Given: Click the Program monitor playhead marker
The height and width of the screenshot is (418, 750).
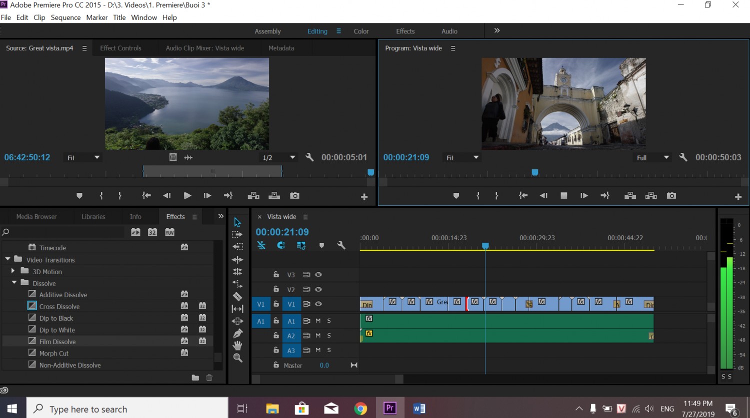Looking at the screenshot, I should [x=535, y=173].
